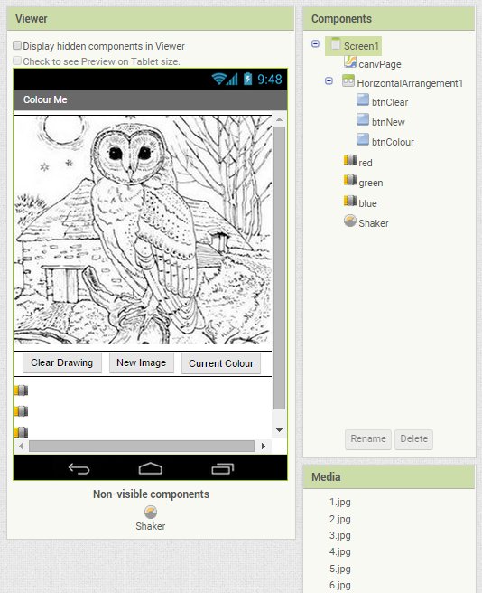This screenshot has width=482, height=593.
Task: Open media file 6.jpg
Action: coord(339,585)
